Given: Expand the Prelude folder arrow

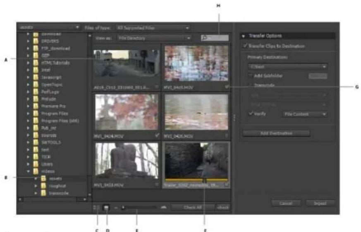Looking at the screenshot, I should (x=28, y=99).
